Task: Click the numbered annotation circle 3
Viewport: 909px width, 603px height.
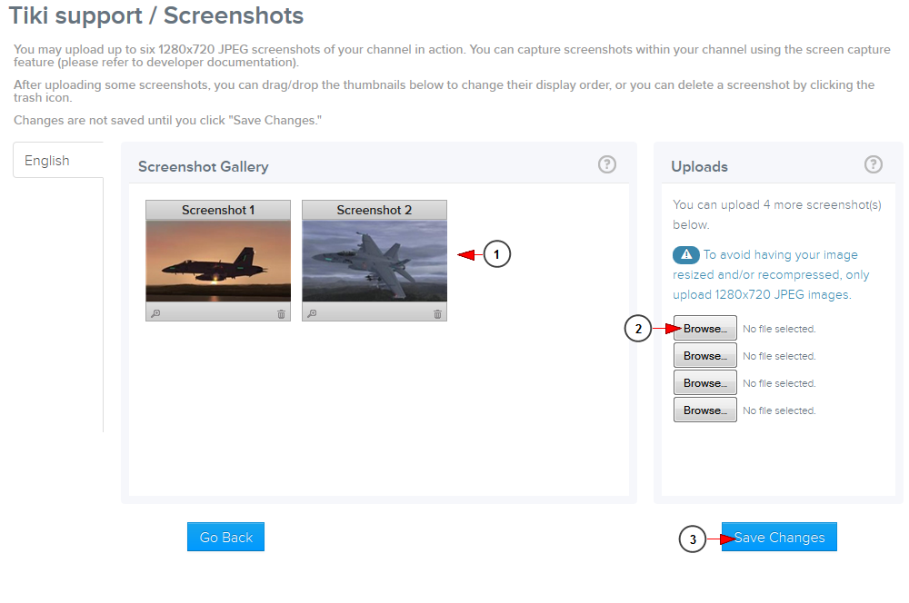Action: coord(693,539)
